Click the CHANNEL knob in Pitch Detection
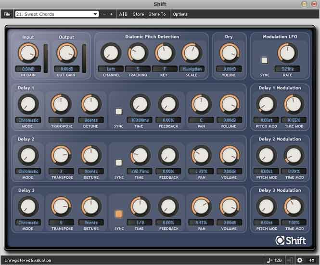This screenshot has width=320, height=265. click(x=111, y=53)
